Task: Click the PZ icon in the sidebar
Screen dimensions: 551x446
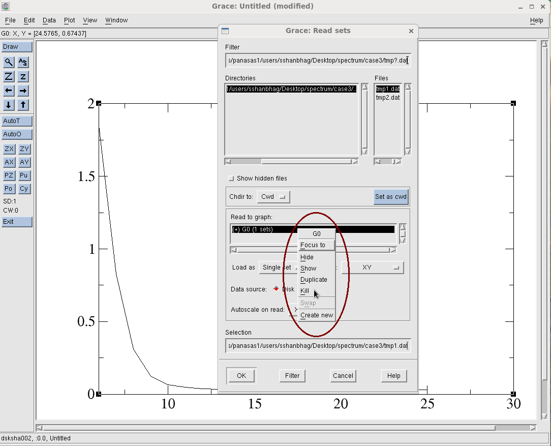Action: [x=9, y=175]
